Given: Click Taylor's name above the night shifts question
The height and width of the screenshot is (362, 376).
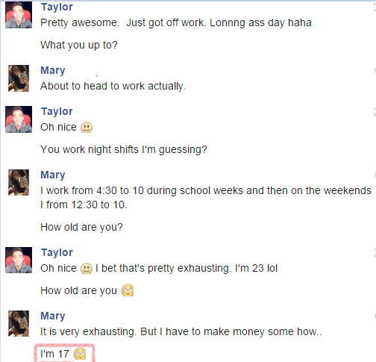Looking at the screenshot, I should pyautogui.click(x=57, y=112).
